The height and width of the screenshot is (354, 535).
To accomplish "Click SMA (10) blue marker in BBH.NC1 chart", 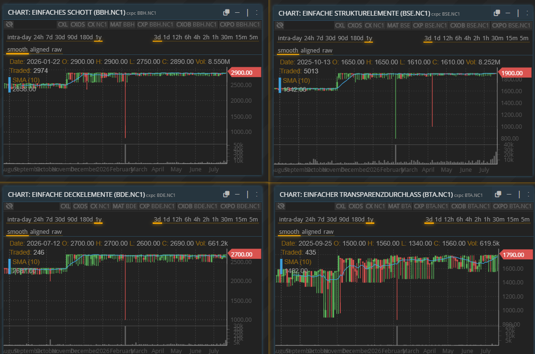I will 9,84.
